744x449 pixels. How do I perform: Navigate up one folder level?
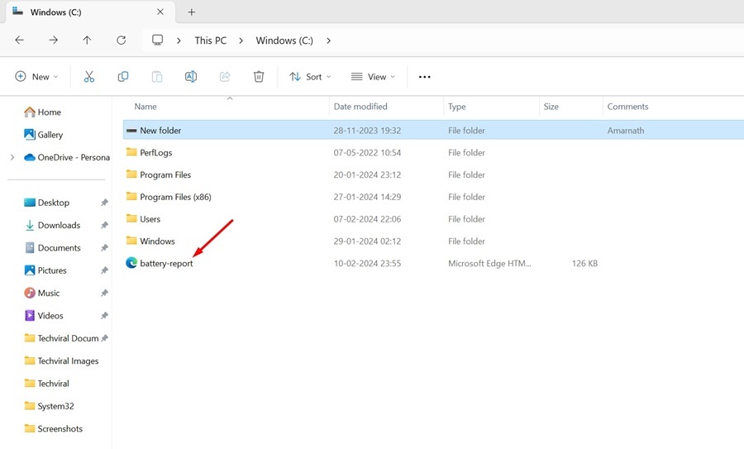point(87,41)
